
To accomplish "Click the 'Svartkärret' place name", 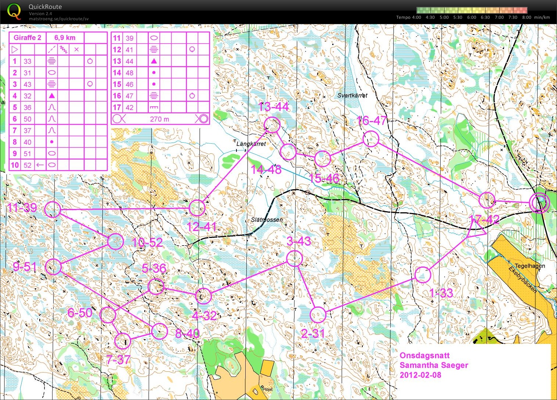I will [x=352, y=95].
